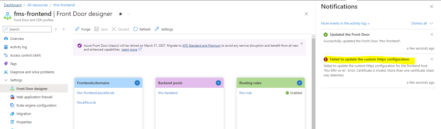441x129 pixels.
Task: Open More events in the activity log
Action: pos(345,23)
